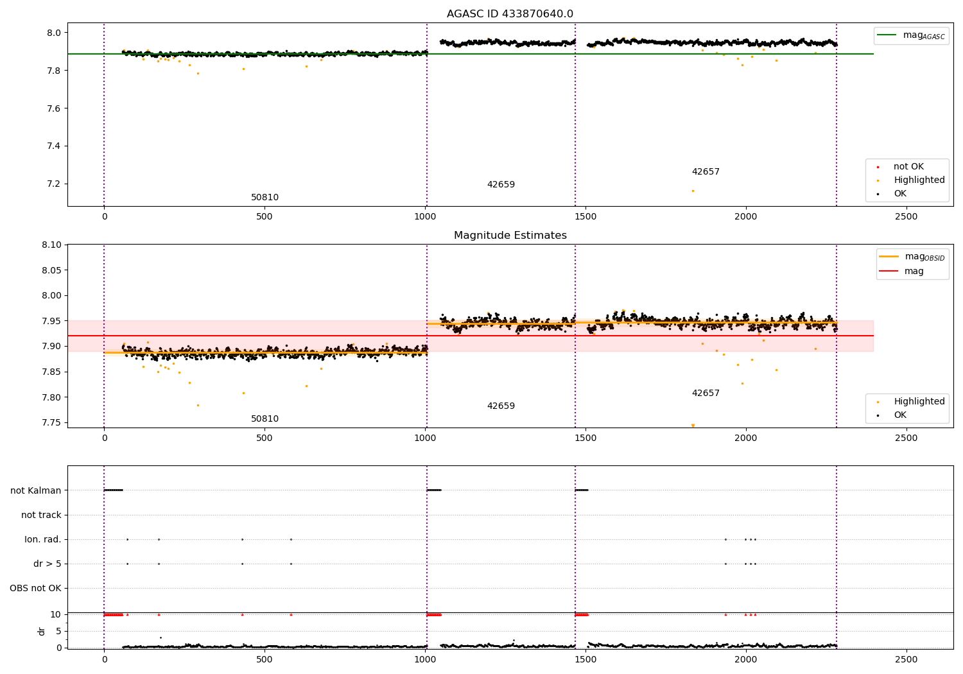Click the lowest orange point near 7.78 in Magnitude Estimates

[198, 405]
